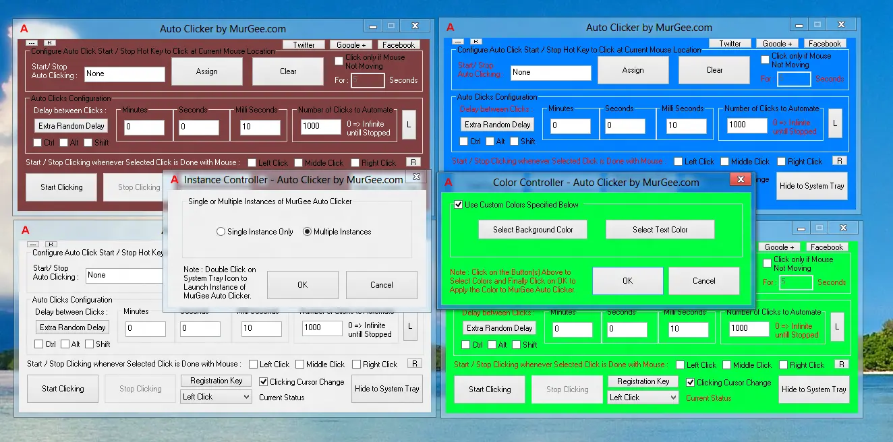
Task: Click the small R button beside Right Click in blue window
Action: tap(839, 160)
